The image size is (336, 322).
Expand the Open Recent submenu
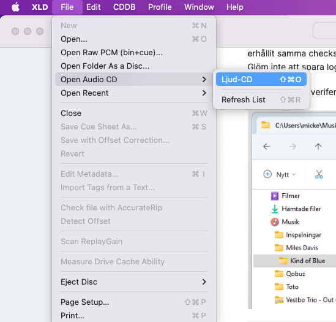(x=133, y=93)
